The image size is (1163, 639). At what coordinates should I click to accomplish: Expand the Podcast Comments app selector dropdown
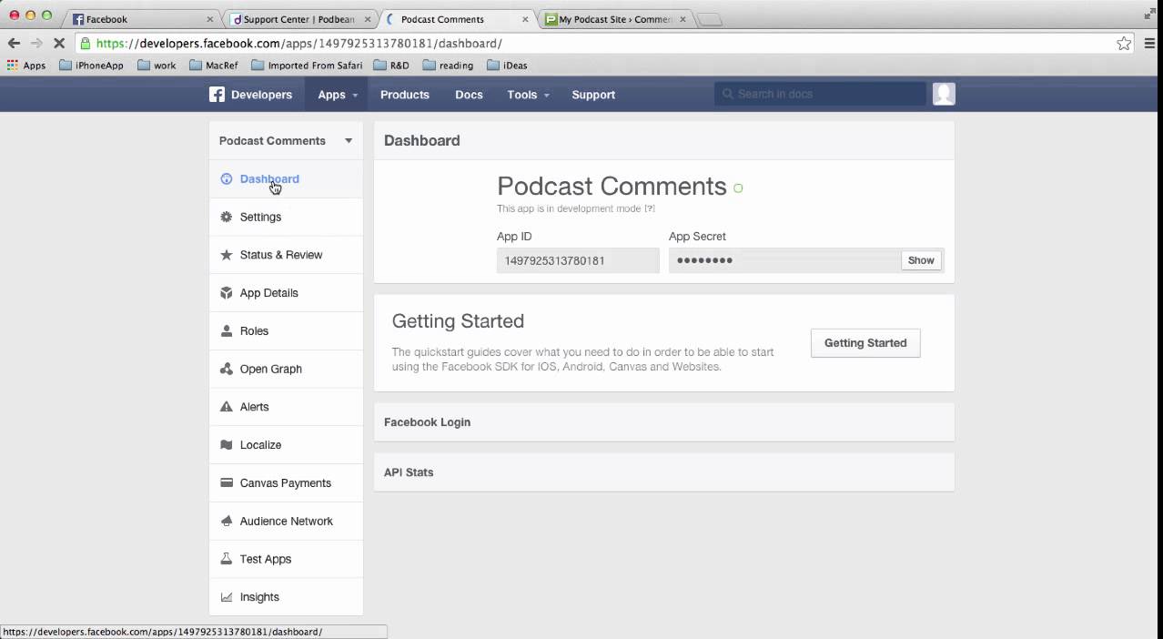pos(348,141)
